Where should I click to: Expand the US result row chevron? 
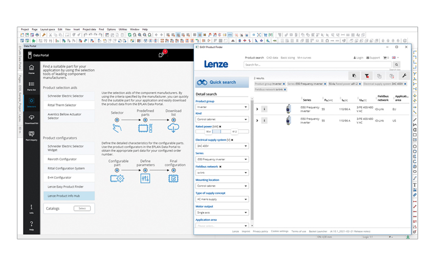pyautogui.click(x=257, y=120)
